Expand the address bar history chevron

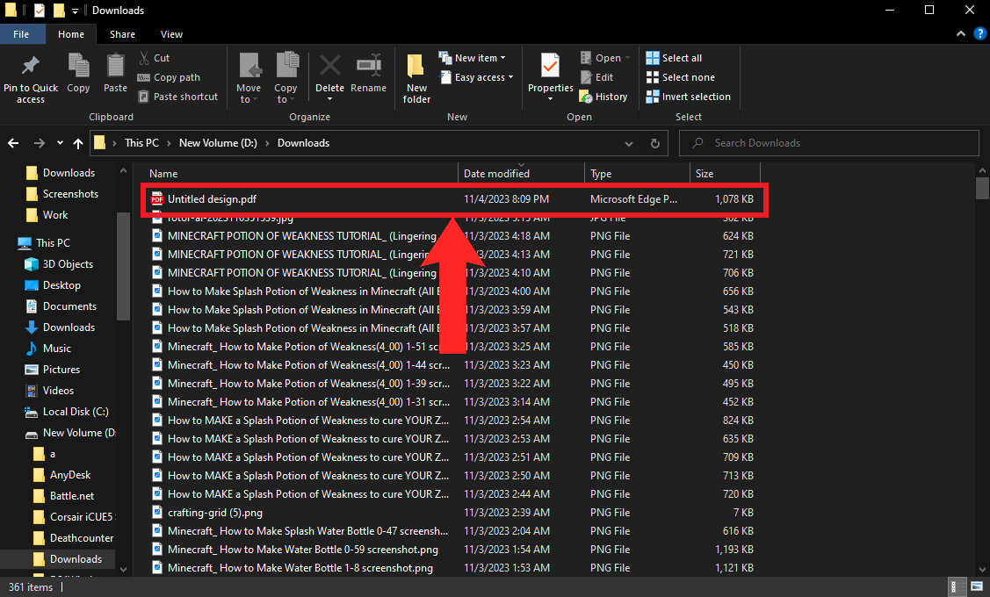point(629,143)
